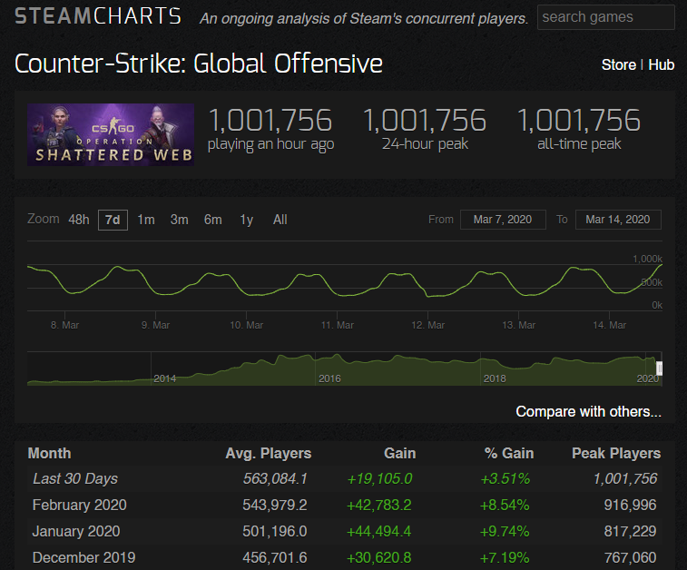This screenshot has width=687, height=570.
Task: Click average players value 501,196.0
Action: 275,532
